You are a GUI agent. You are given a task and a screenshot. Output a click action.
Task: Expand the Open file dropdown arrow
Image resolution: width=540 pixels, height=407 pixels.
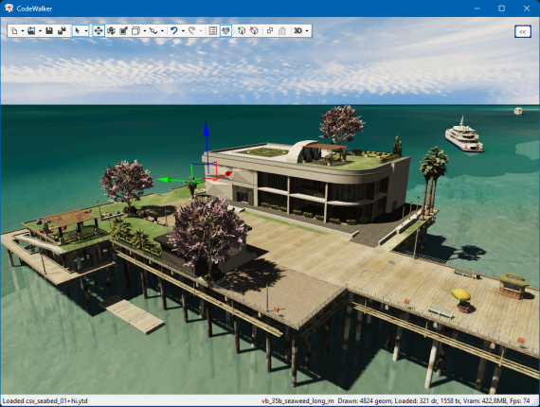click(x=40, y=31)
